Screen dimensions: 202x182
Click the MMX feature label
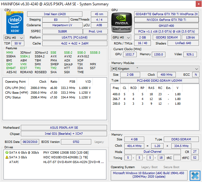(x=10, y=52)
